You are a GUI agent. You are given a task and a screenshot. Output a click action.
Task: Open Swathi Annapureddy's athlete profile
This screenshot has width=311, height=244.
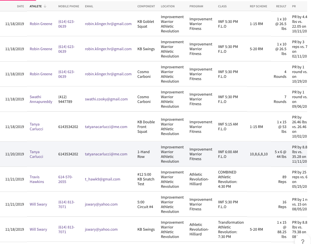tap(41, 99)
